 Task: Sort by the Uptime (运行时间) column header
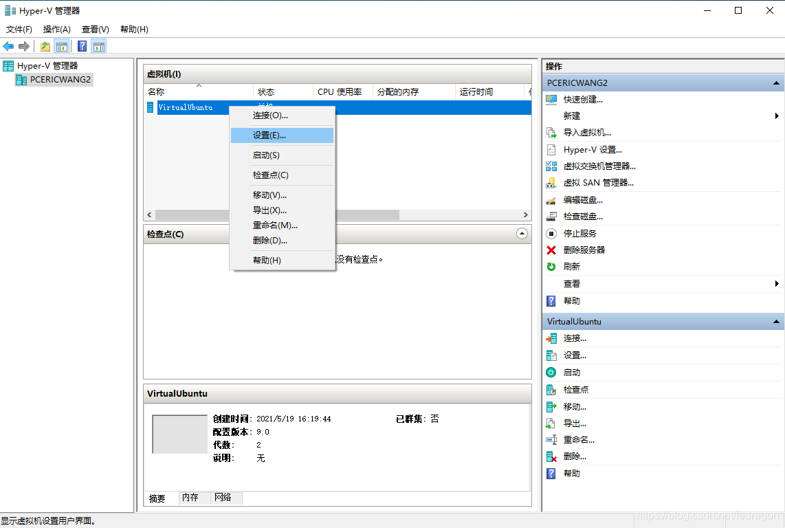(x=489, y=92)
